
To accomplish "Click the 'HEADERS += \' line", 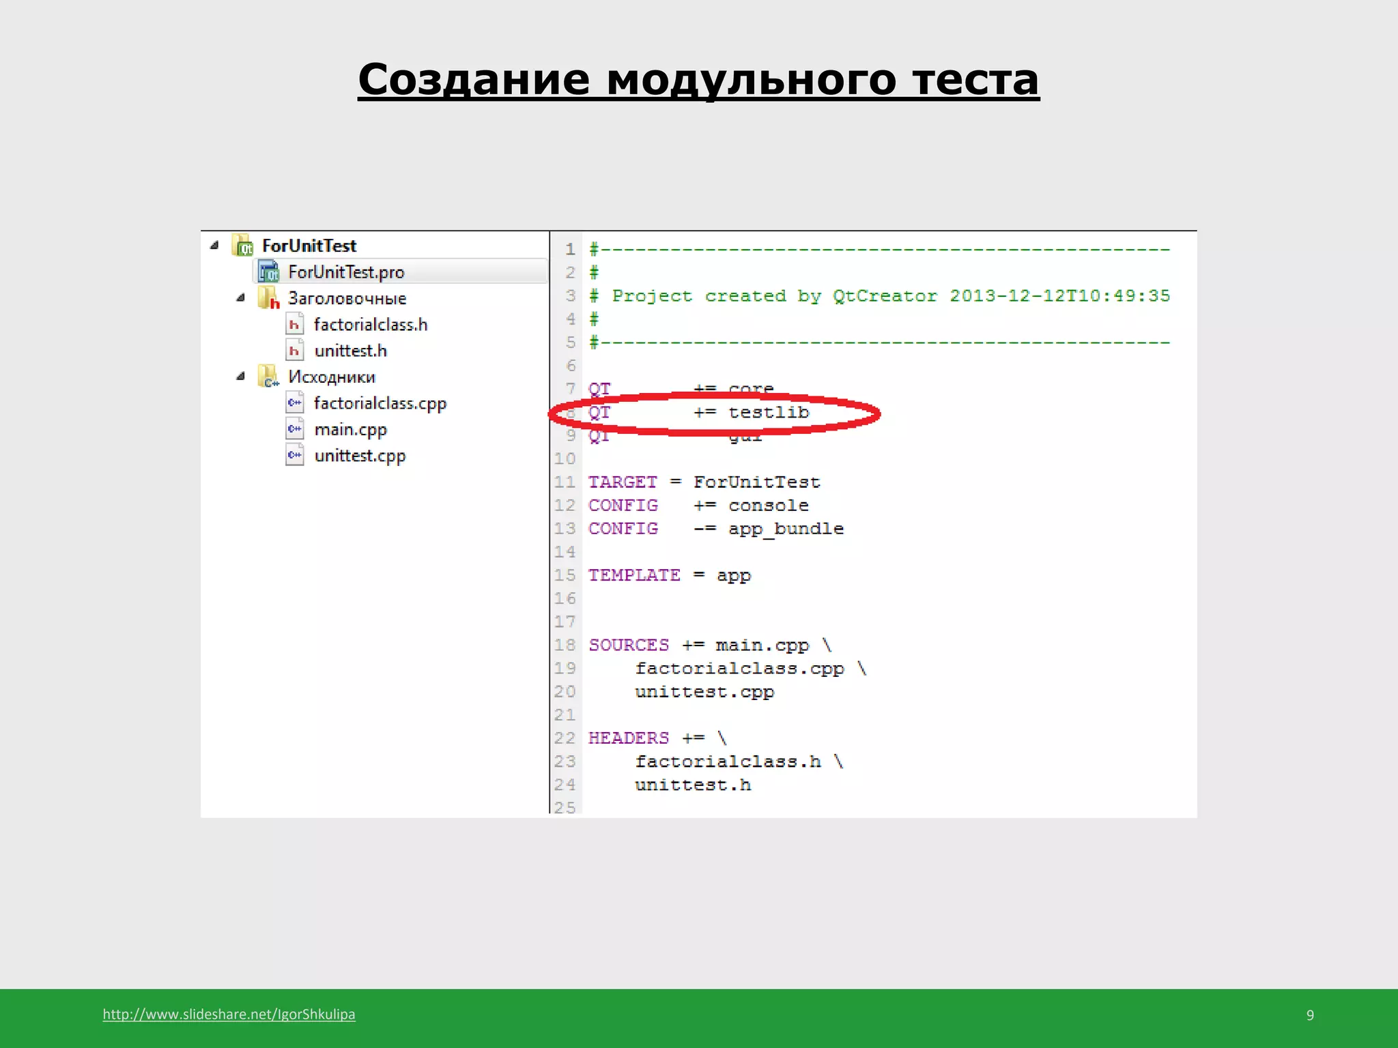I will click(x=658, y=738).
